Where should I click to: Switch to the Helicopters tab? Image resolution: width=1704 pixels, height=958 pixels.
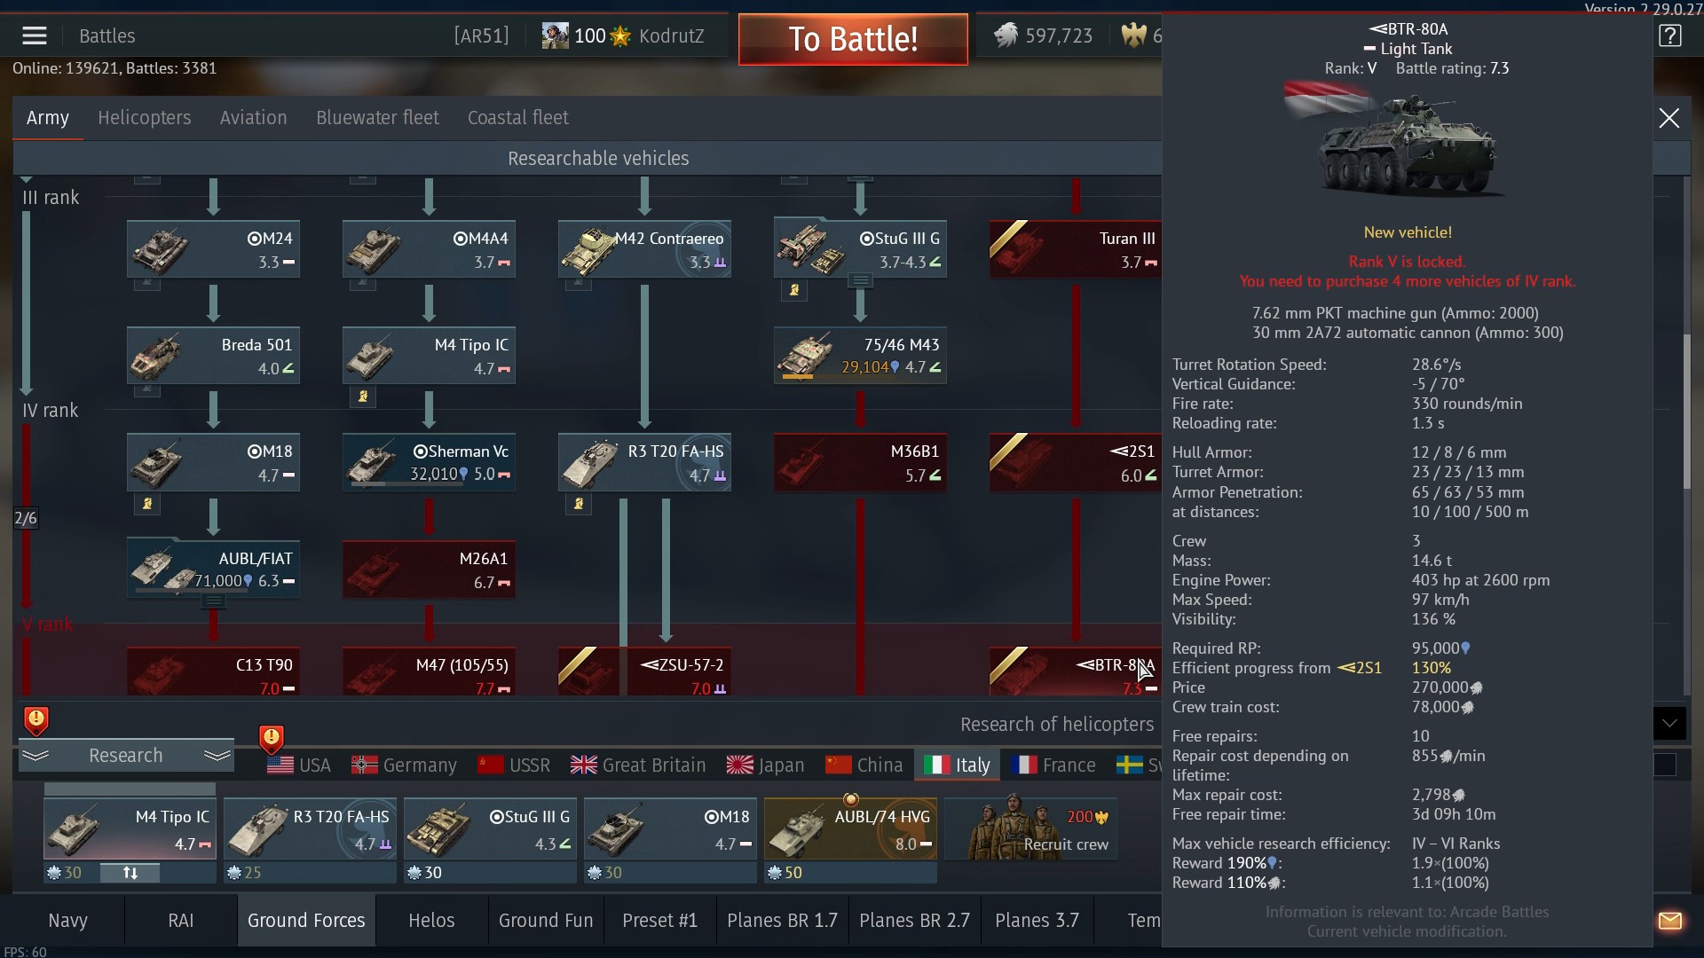(x=144, y=118)
